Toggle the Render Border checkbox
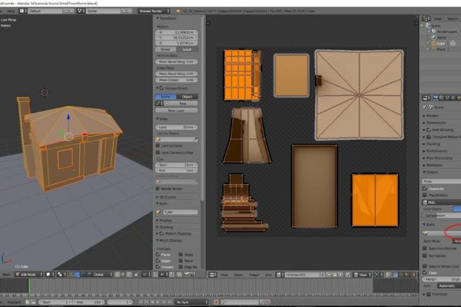 coord(158,189)
